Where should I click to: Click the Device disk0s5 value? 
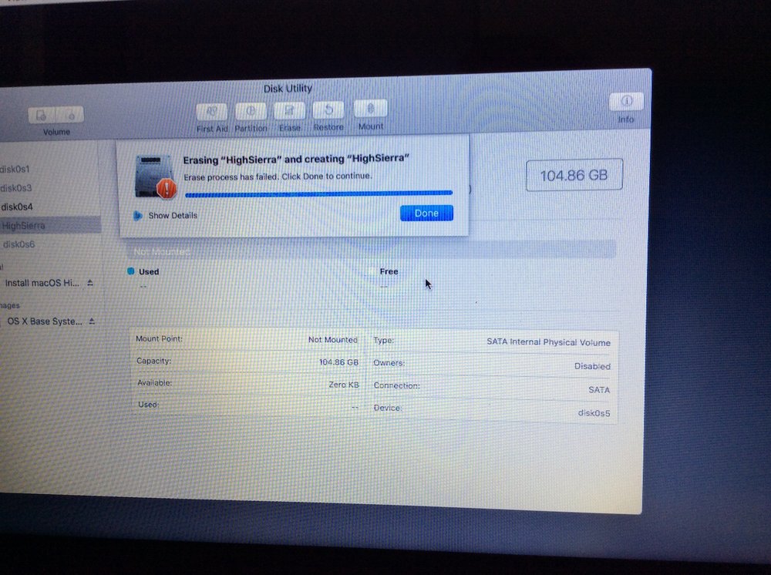tap(594, 413)
